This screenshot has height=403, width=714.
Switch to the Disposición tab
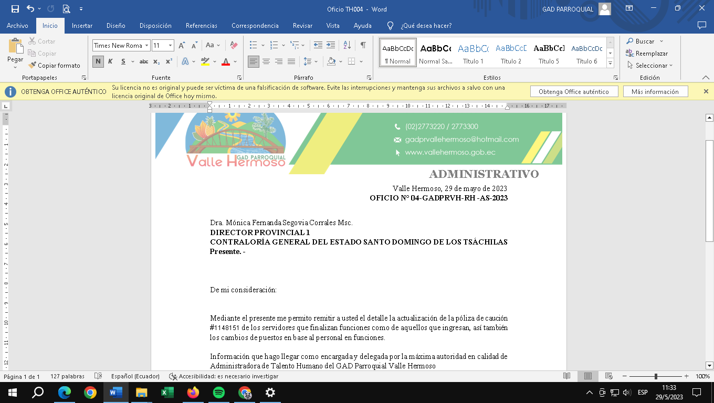(155, 26)
